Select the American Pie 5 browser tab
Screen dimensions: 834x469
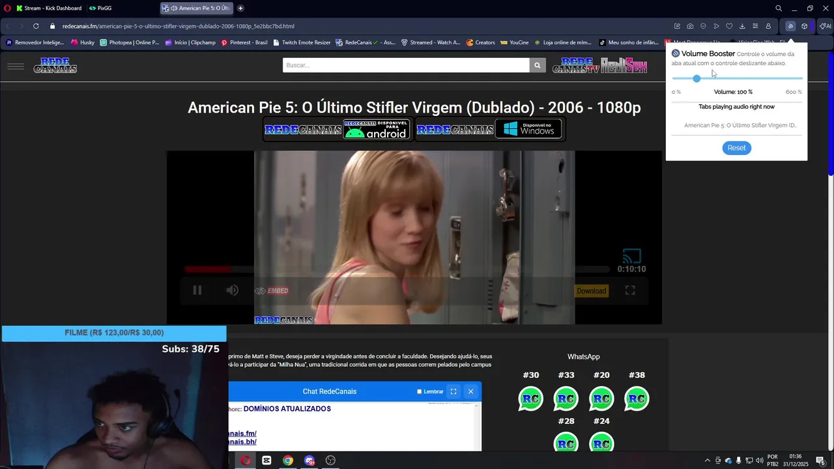pos(197,8)
